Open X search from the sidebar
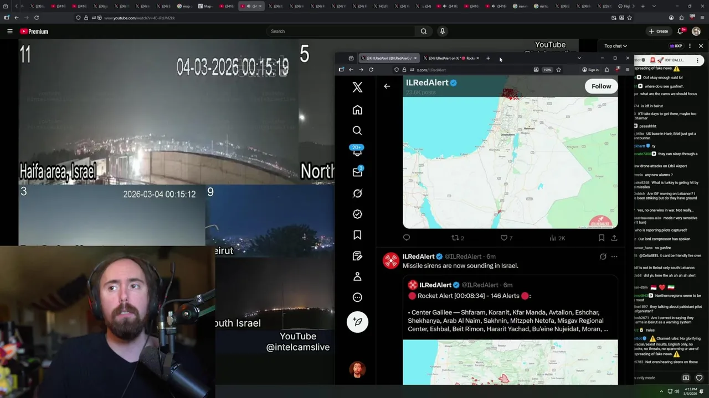 point(357,130)
